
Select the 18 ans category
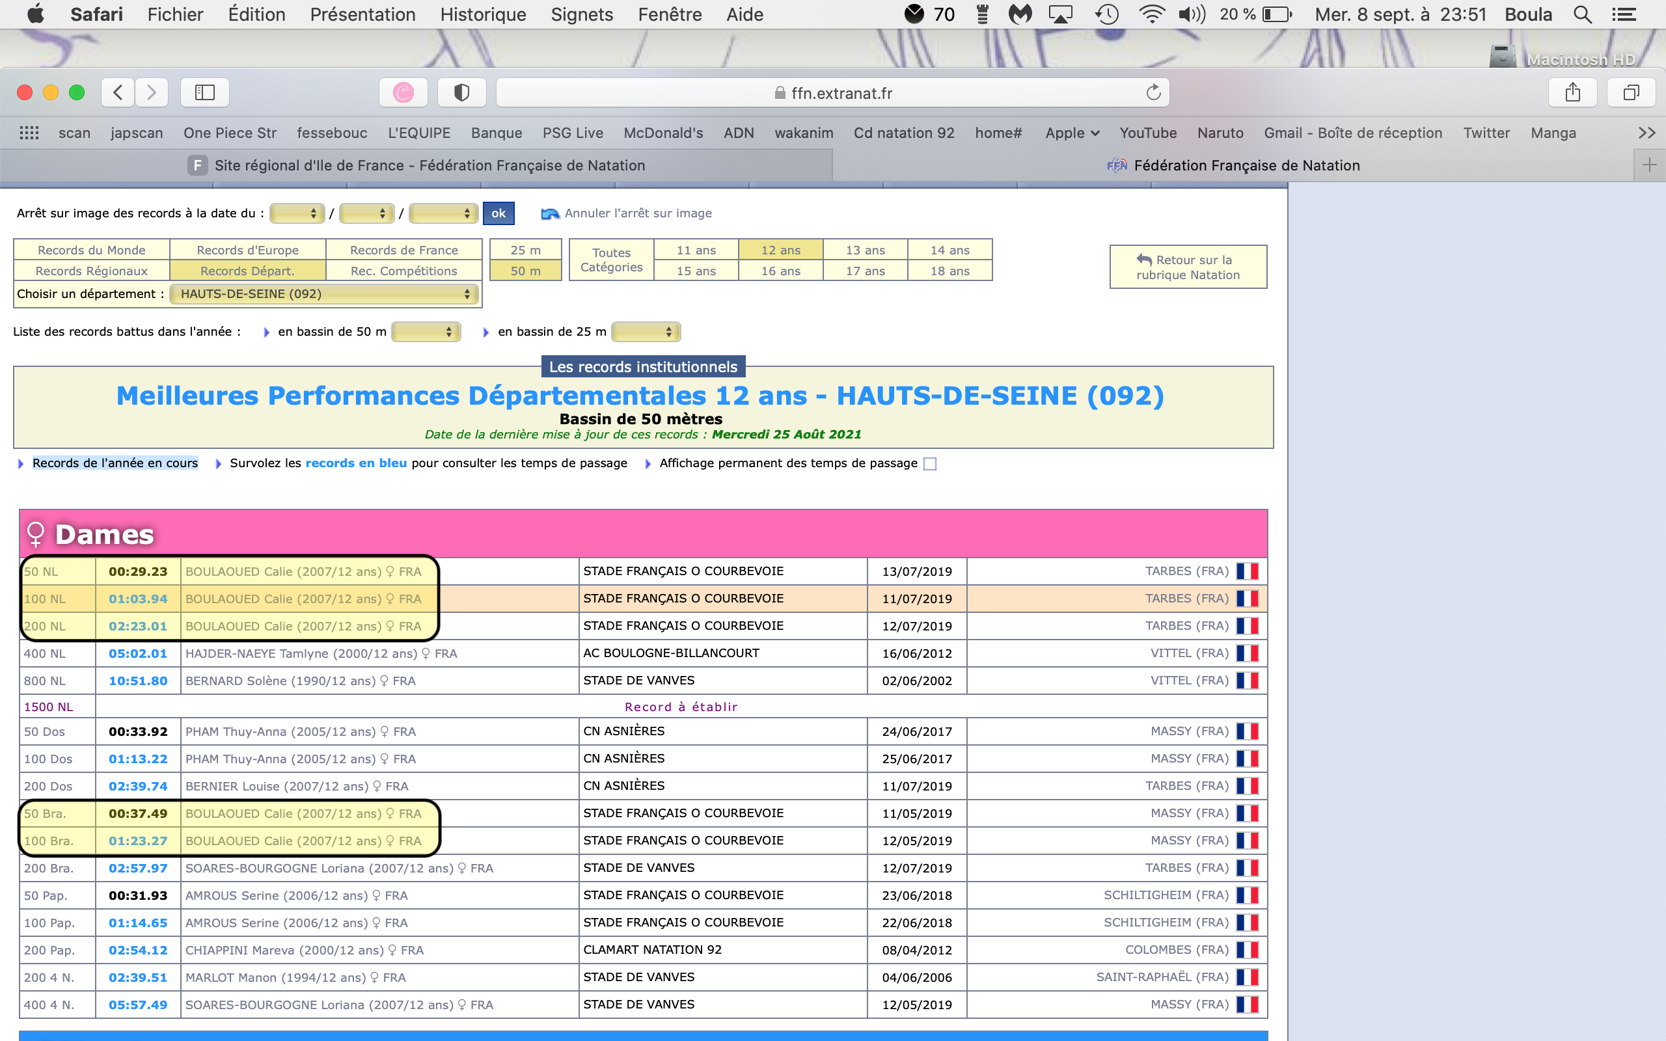[950, 271]
